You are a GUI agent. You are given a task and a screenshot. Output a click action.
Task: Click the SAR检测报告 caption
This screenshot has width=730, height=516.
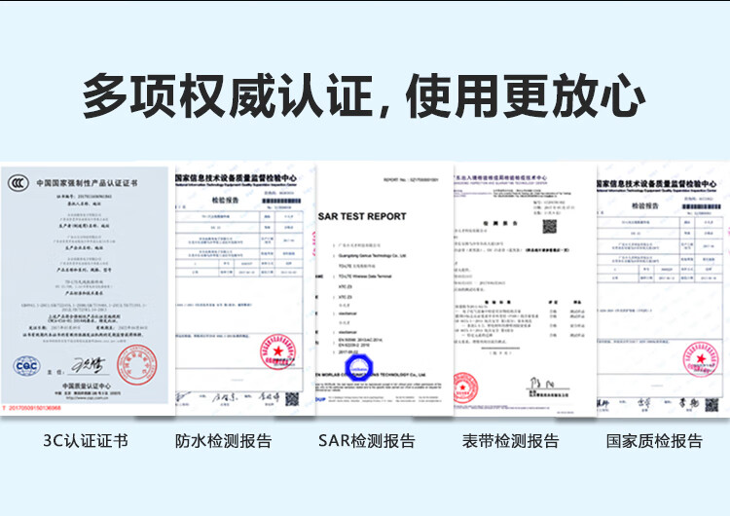366,441
